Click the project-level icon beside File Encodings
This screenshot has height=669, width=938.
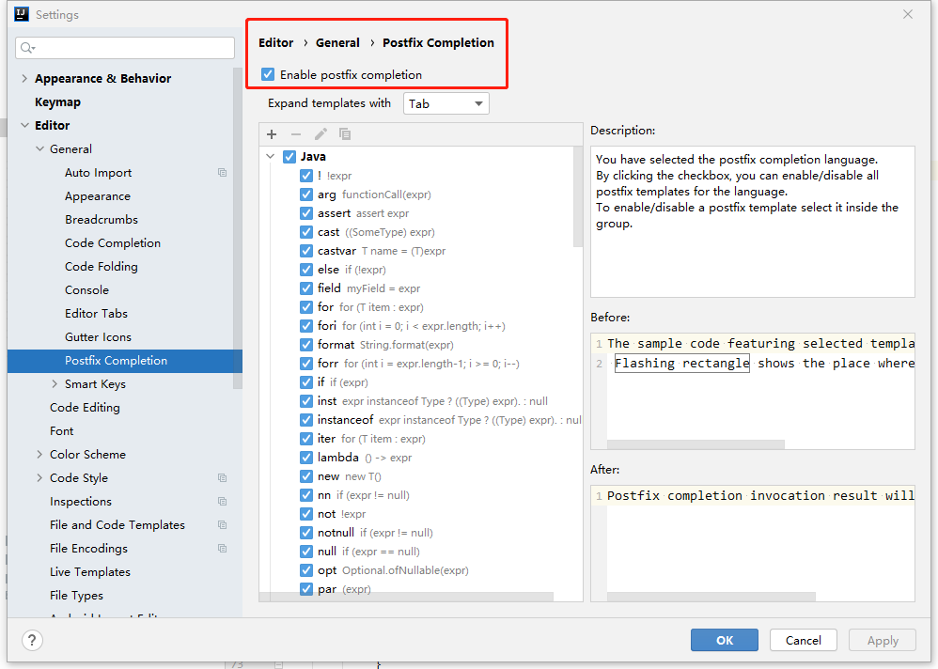click(x=223, y=549)
